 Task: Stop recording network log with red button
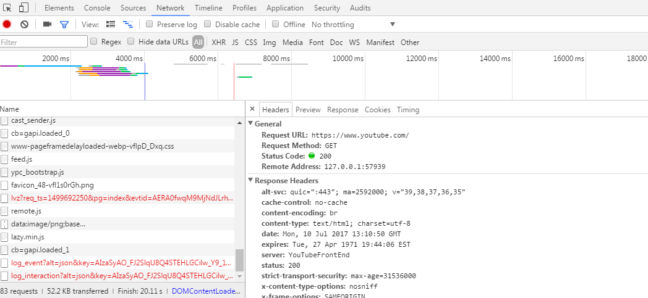pyautogui.click(x=7, y=25)
